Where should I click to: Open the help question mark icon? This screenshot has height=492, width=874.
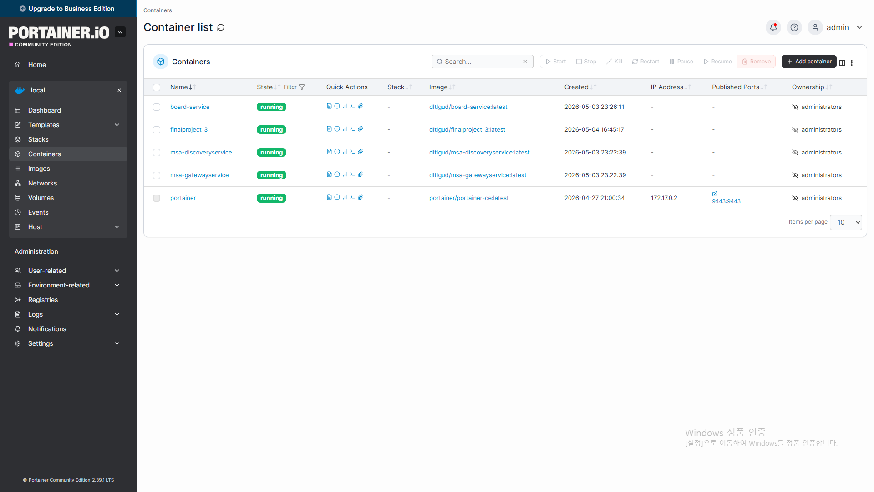[794, 27]
